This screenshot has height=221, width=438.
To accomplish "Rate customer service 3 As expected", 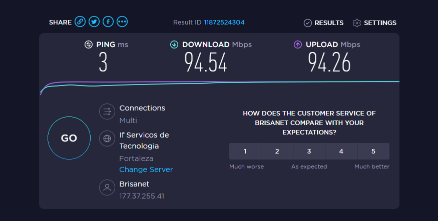I will [309, 151].
